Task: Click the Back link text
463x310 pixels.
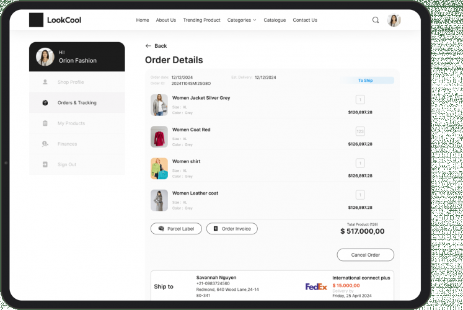Action: [161, 46]
